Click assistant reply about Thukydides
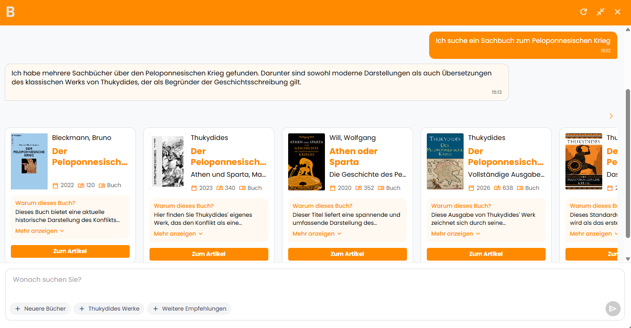This screenshot has height=328, width=631. 257,82
